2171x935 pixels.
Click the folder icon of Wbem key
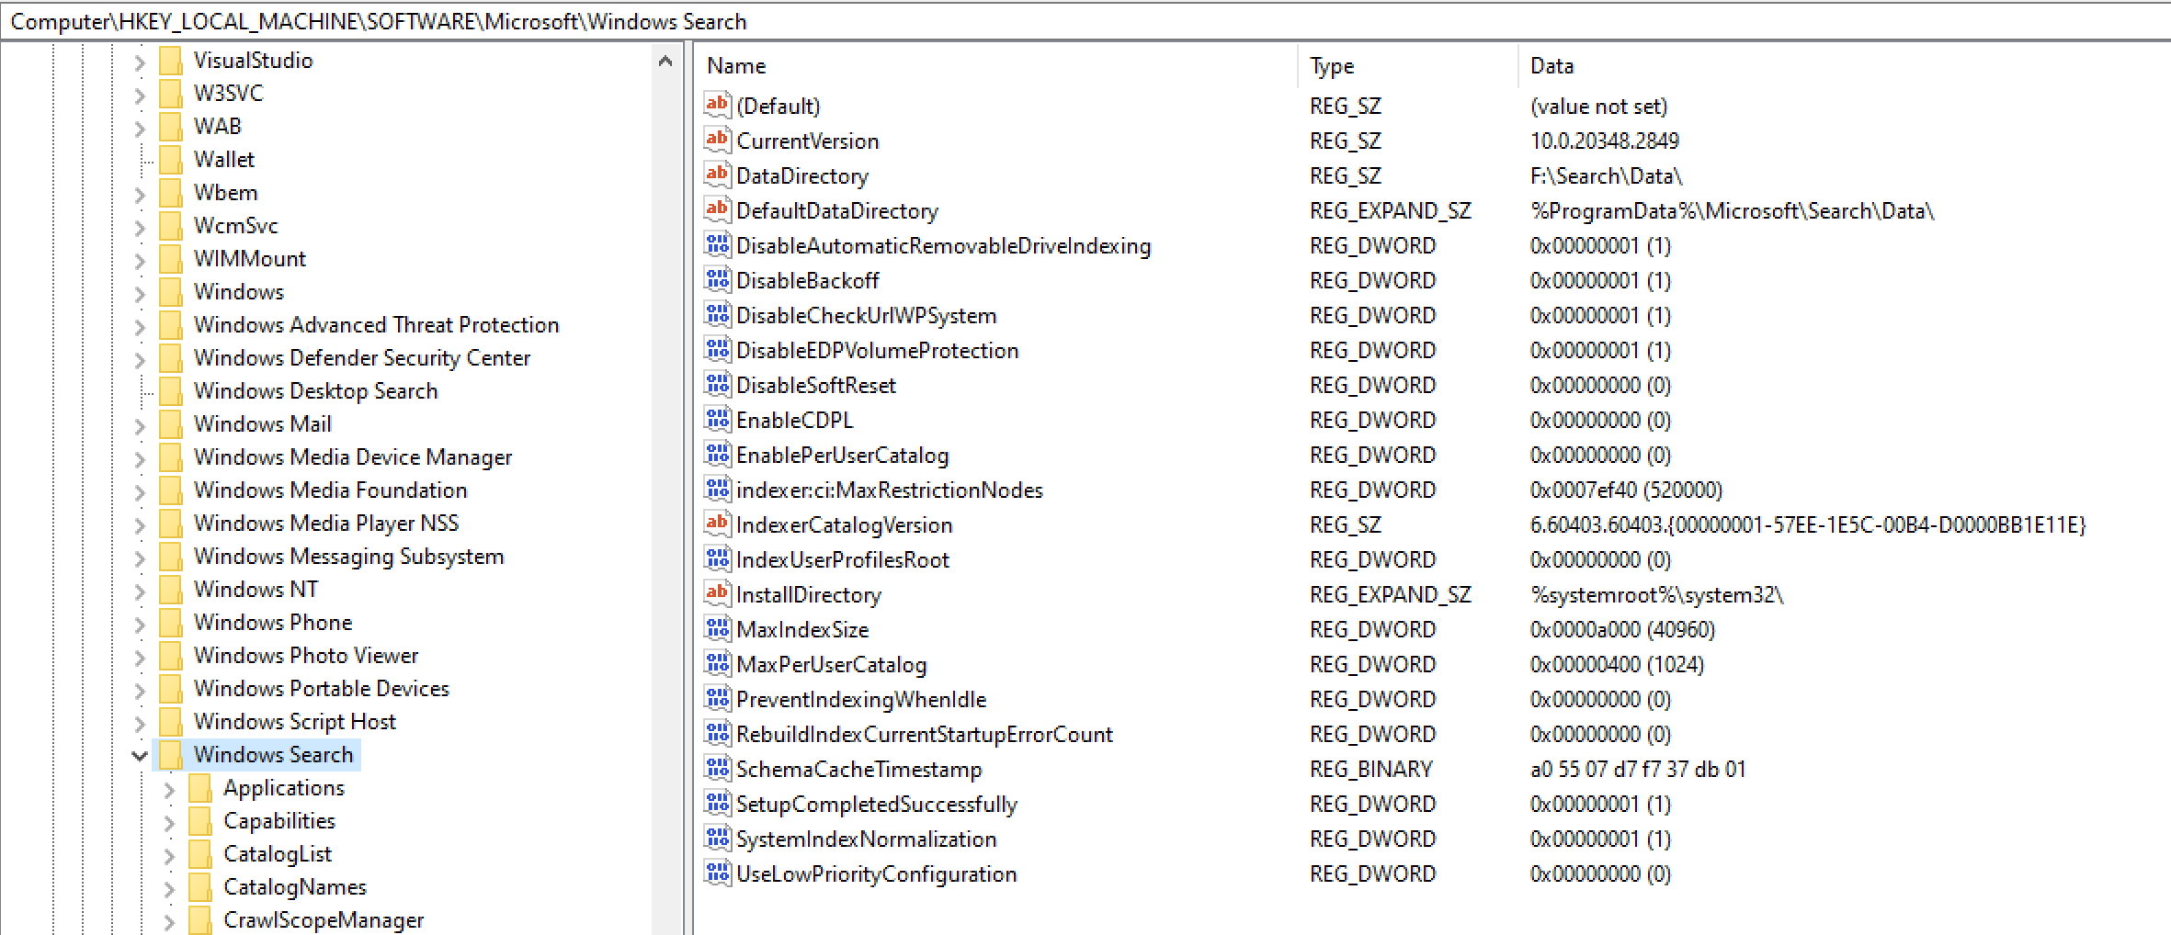(x=171, y=192)
